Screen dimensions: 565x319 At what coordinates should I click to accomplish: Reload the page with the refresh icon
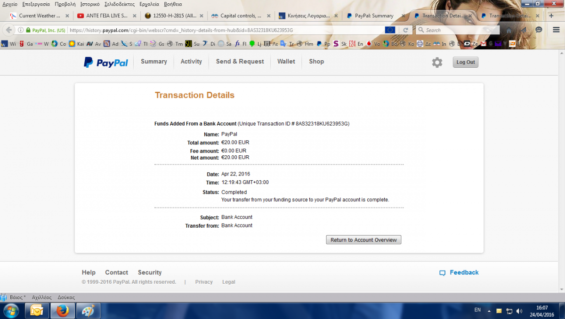pyautogui.click(x=405, y=30)
